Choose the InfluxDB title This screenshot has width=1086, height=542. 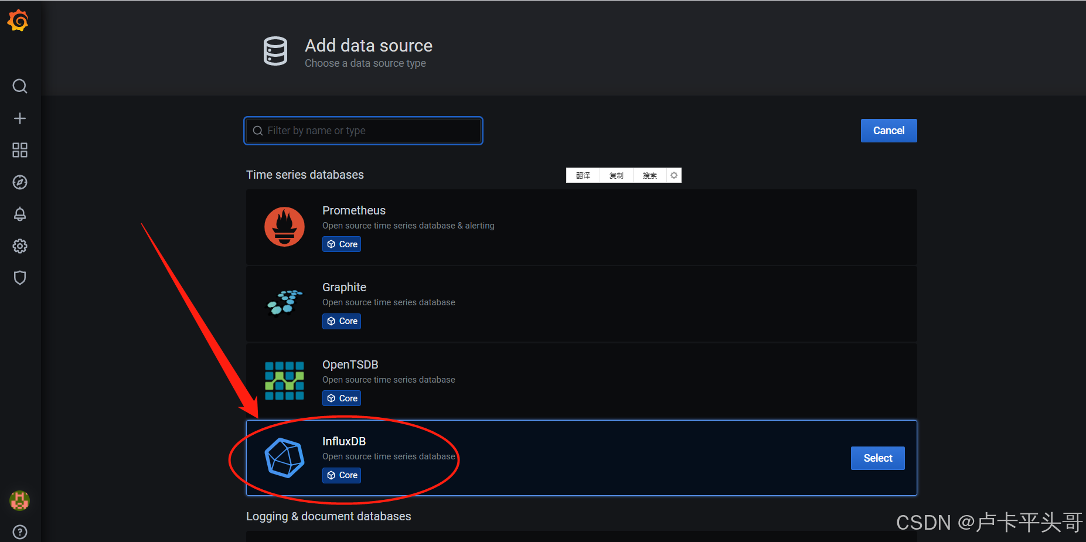click(344, 441)
